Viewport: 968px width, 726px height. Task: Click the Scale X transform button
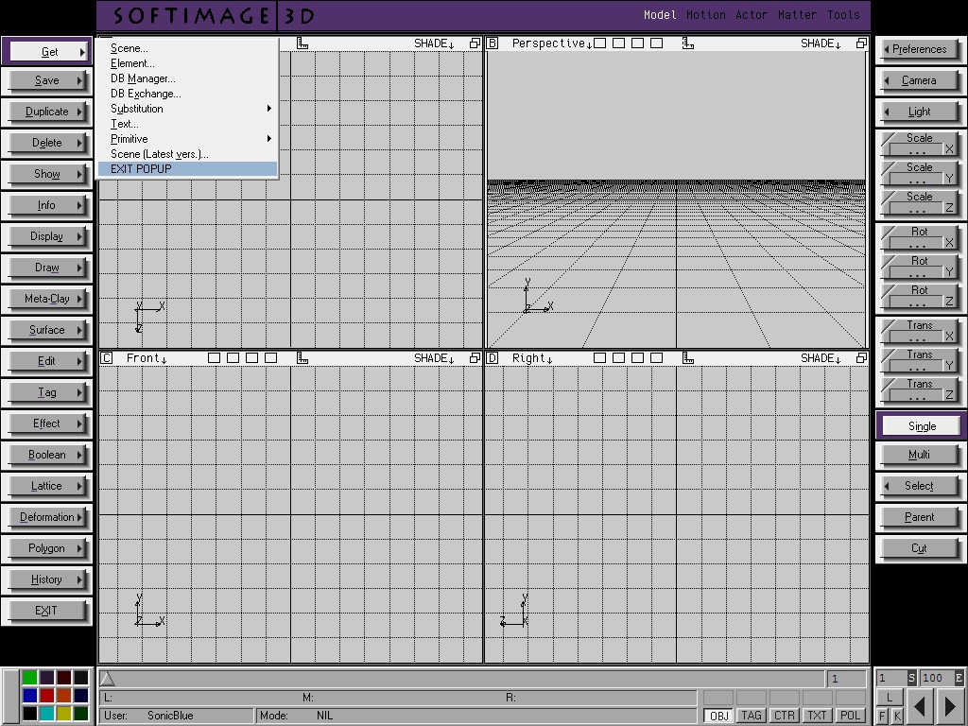(x=919, y=144)
